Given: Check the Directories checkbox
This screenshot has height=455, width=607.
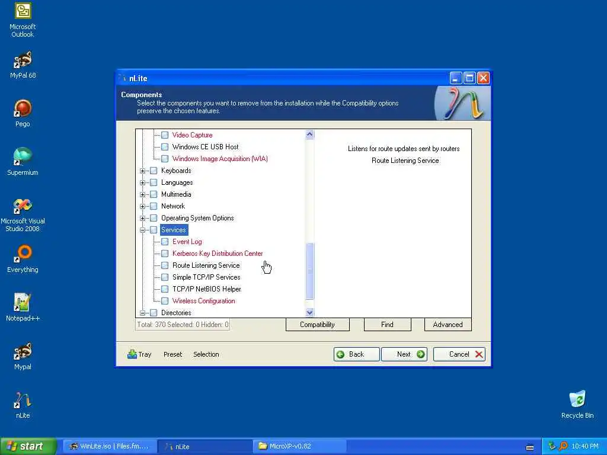Looking at the screenshot, I should tap(154, 313).
